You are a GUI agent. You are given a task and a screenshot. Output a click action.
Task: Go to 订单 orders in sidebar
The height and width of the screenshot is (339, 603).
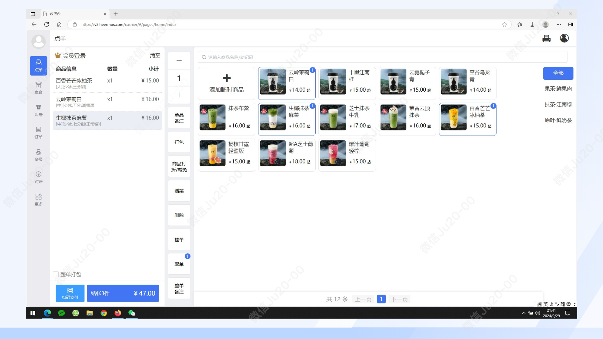click(38, 132)
